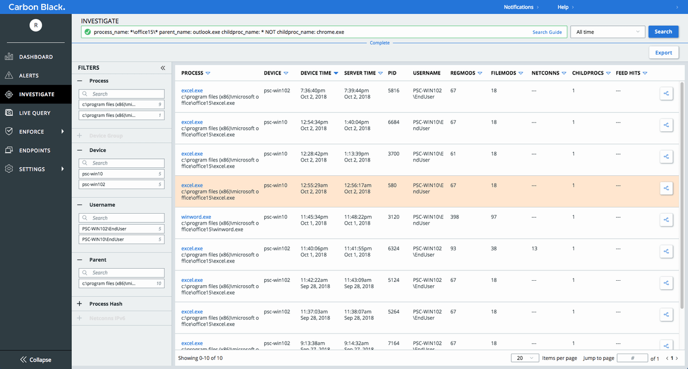Filter the NETCONNS column
The height and width of the screenshot is (369, 688).
(x=564, y=73)
